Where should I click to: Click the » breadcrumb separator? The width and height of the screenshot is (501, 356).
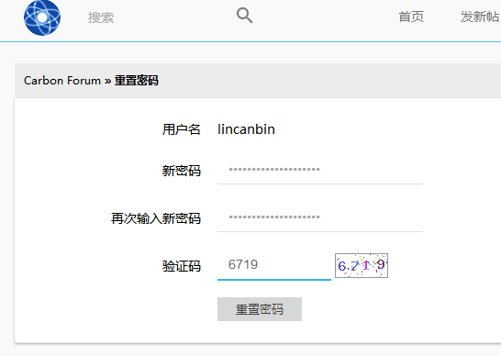coord(107,81)
